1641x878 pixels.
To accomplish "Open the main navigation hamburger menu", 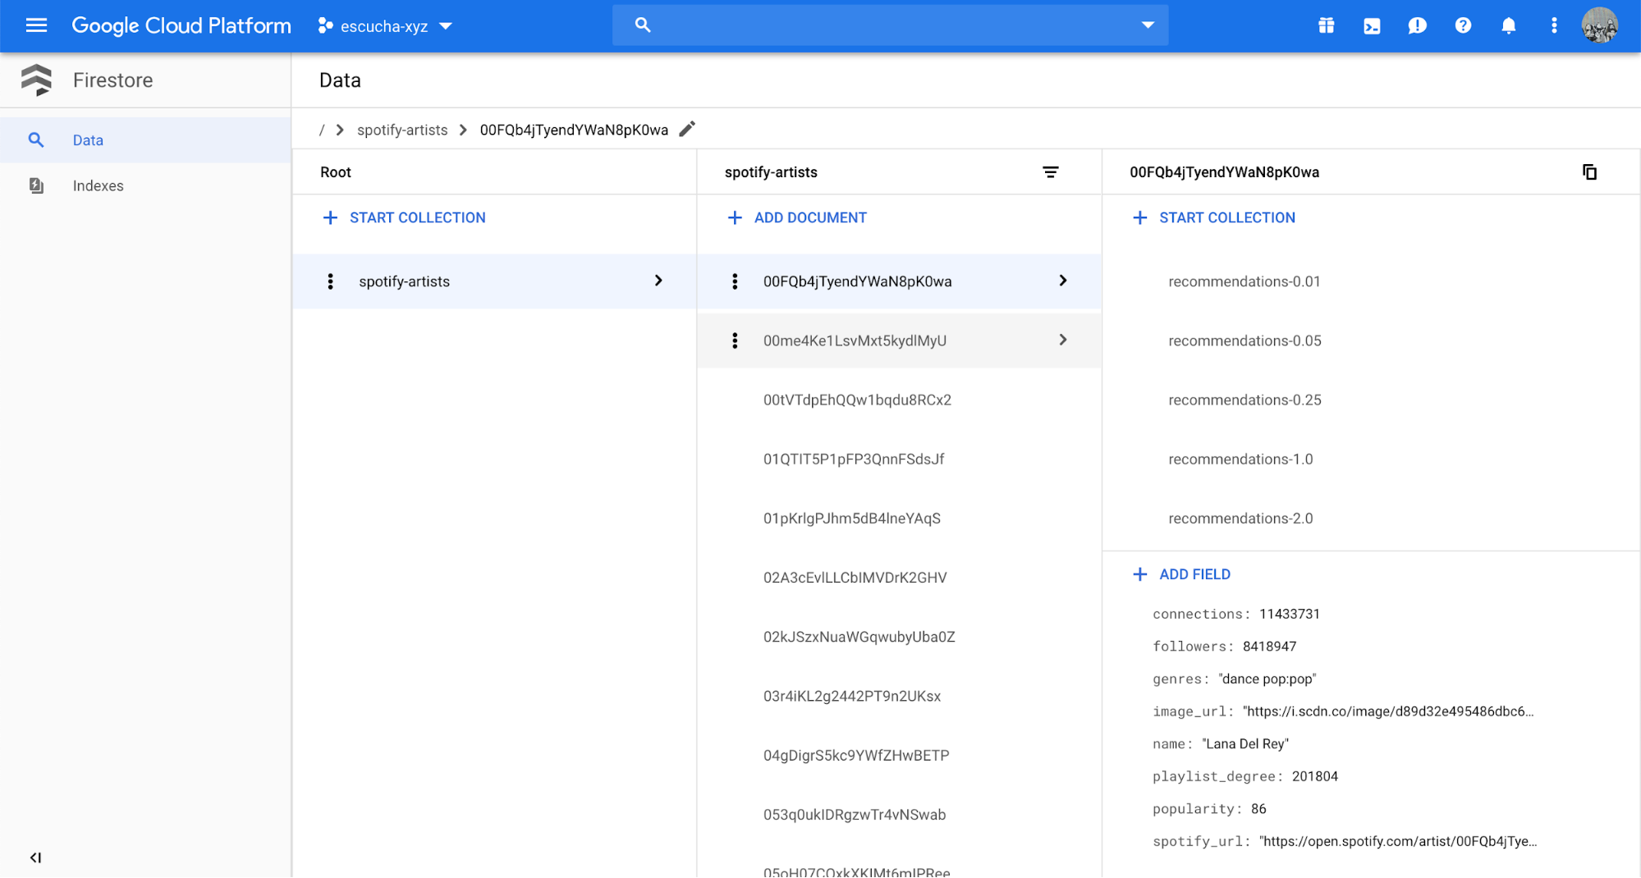I will click(x=36, y=25).
